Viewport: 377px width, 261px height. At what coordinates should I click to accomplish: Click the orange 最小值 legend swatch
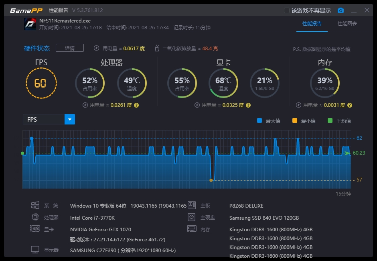click(x=295, y=120)
